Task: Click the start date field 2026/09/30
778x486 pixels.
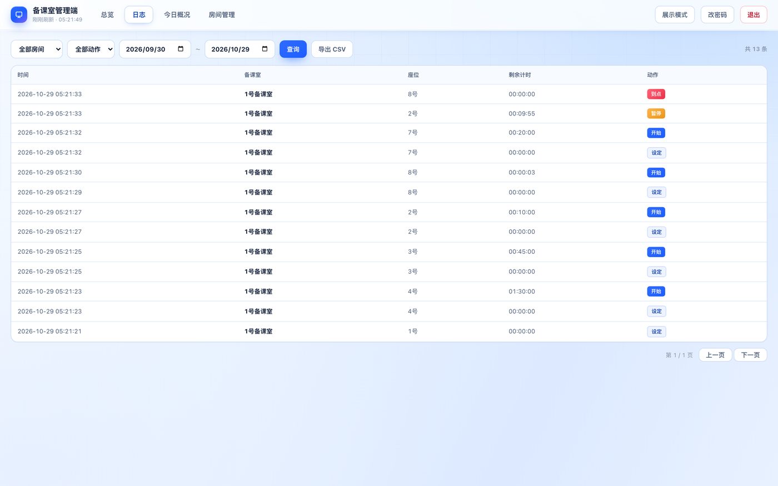Action: (x=155, y=49)
